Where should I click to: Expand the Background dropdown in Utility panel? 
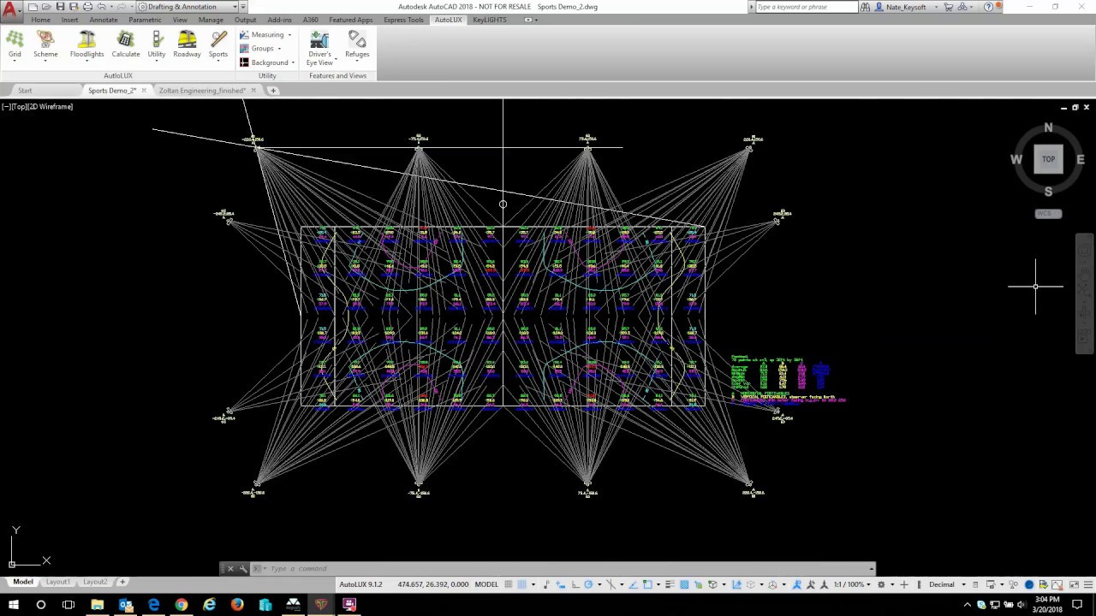pyautogui.click(x=267, y=62)
